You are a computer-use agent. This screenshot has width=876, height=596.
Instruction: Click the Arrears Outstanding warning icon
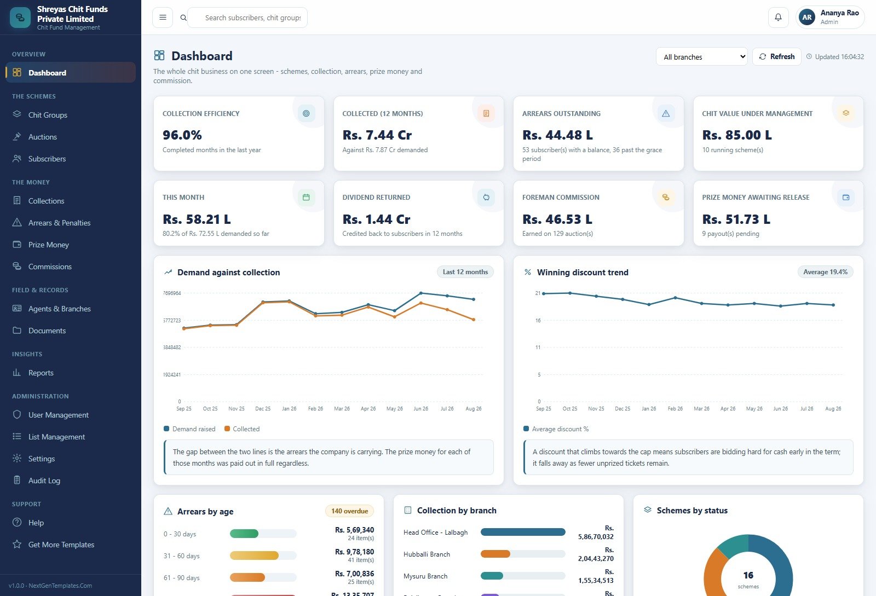(x=666, y=113)
